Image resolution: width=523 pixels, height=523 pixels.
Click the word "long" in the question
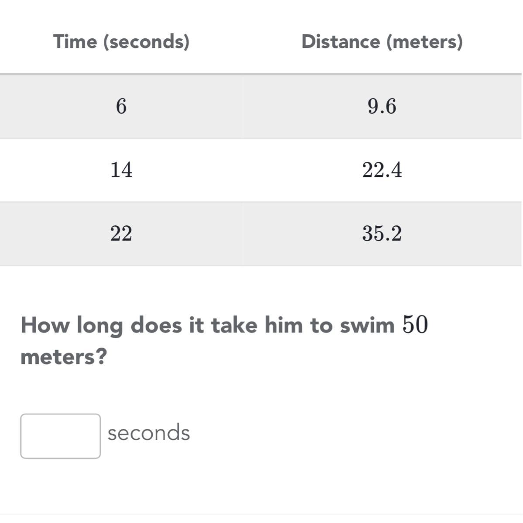pyautogui.click(x=100, y=326)
